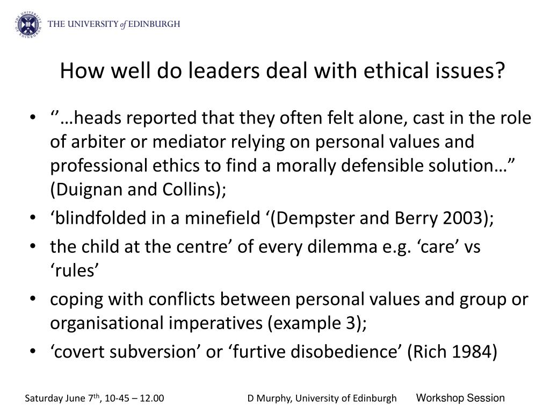Click the bullet before 'covert subversion'

tap(33, 351)
